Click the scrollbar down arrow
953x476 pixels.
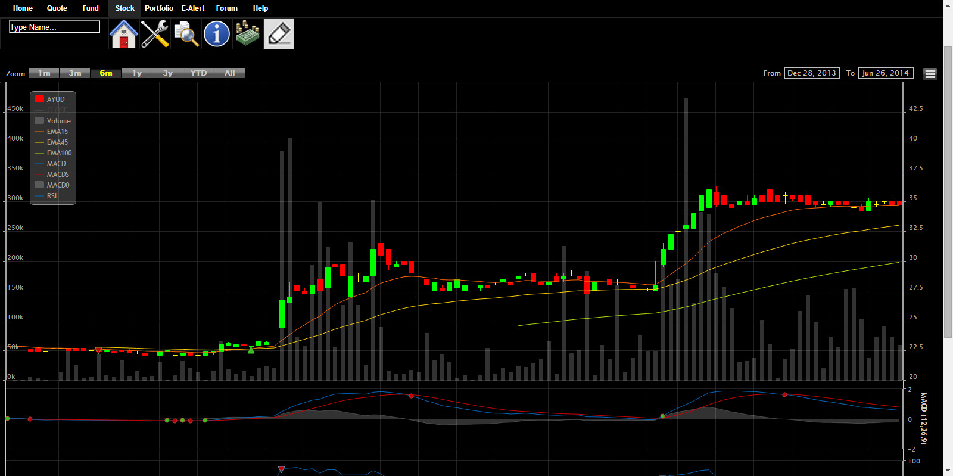tap(948, 471)
